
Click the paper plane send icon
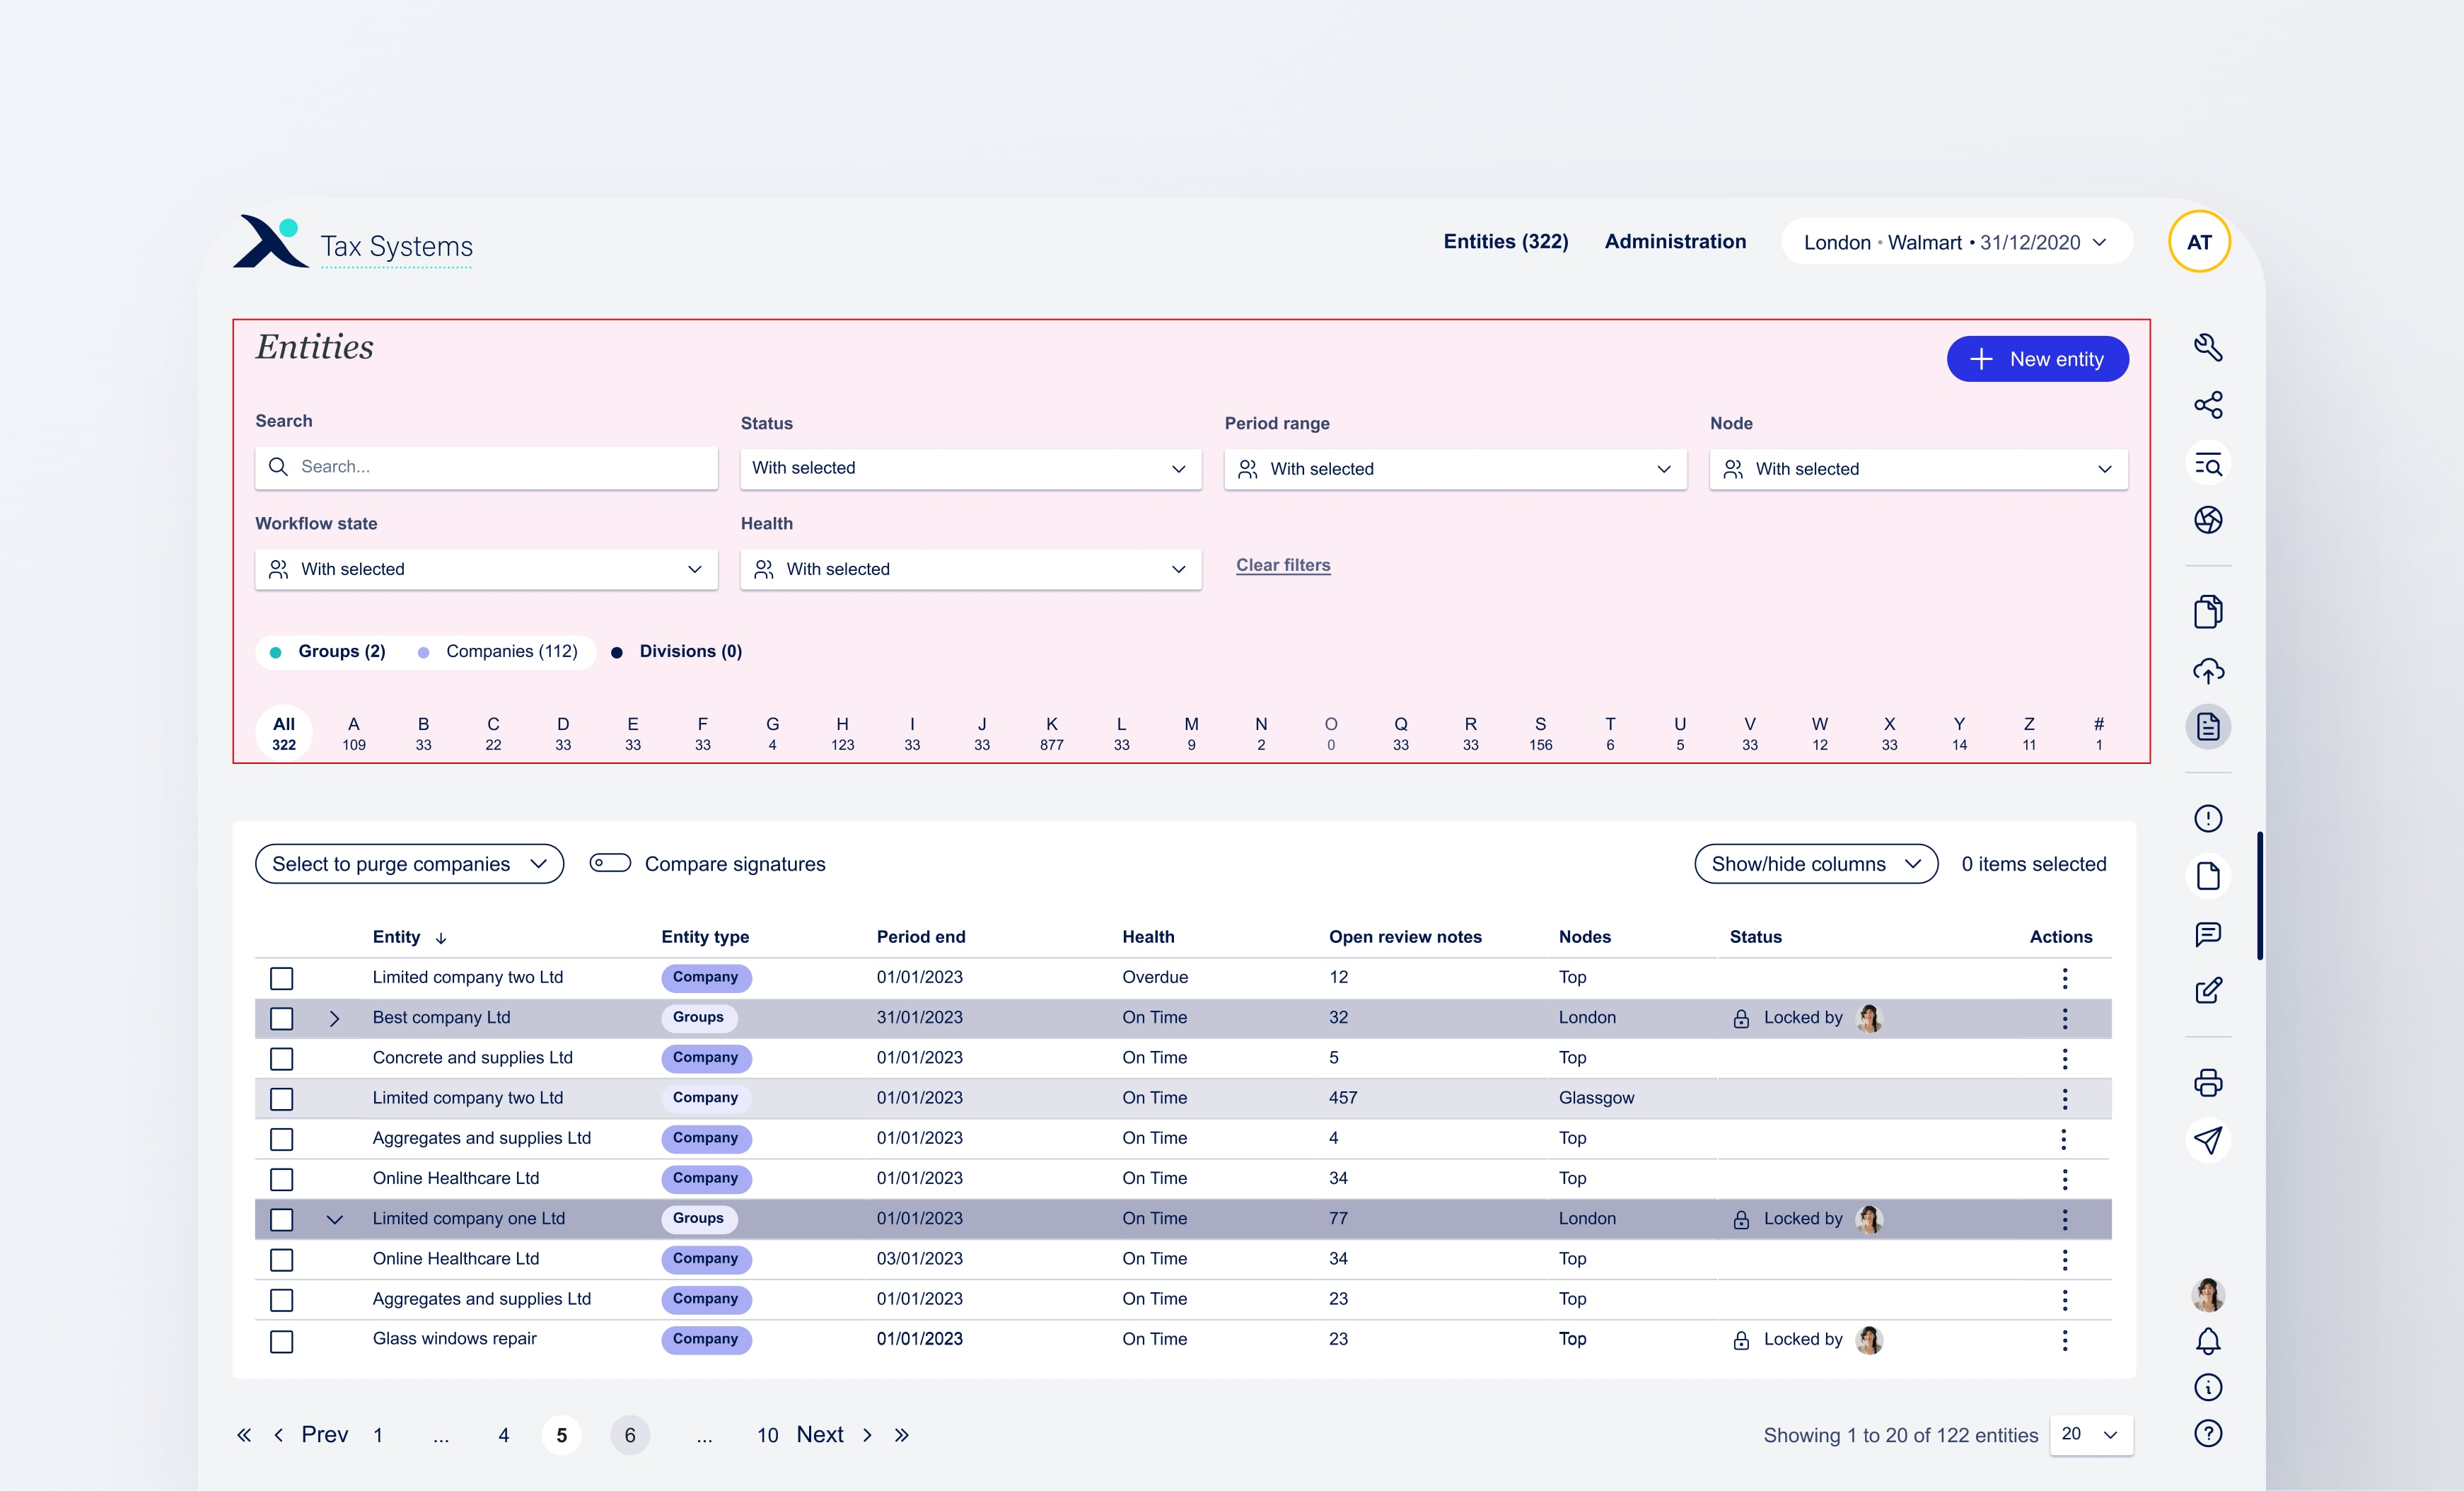point(2207,1140)
